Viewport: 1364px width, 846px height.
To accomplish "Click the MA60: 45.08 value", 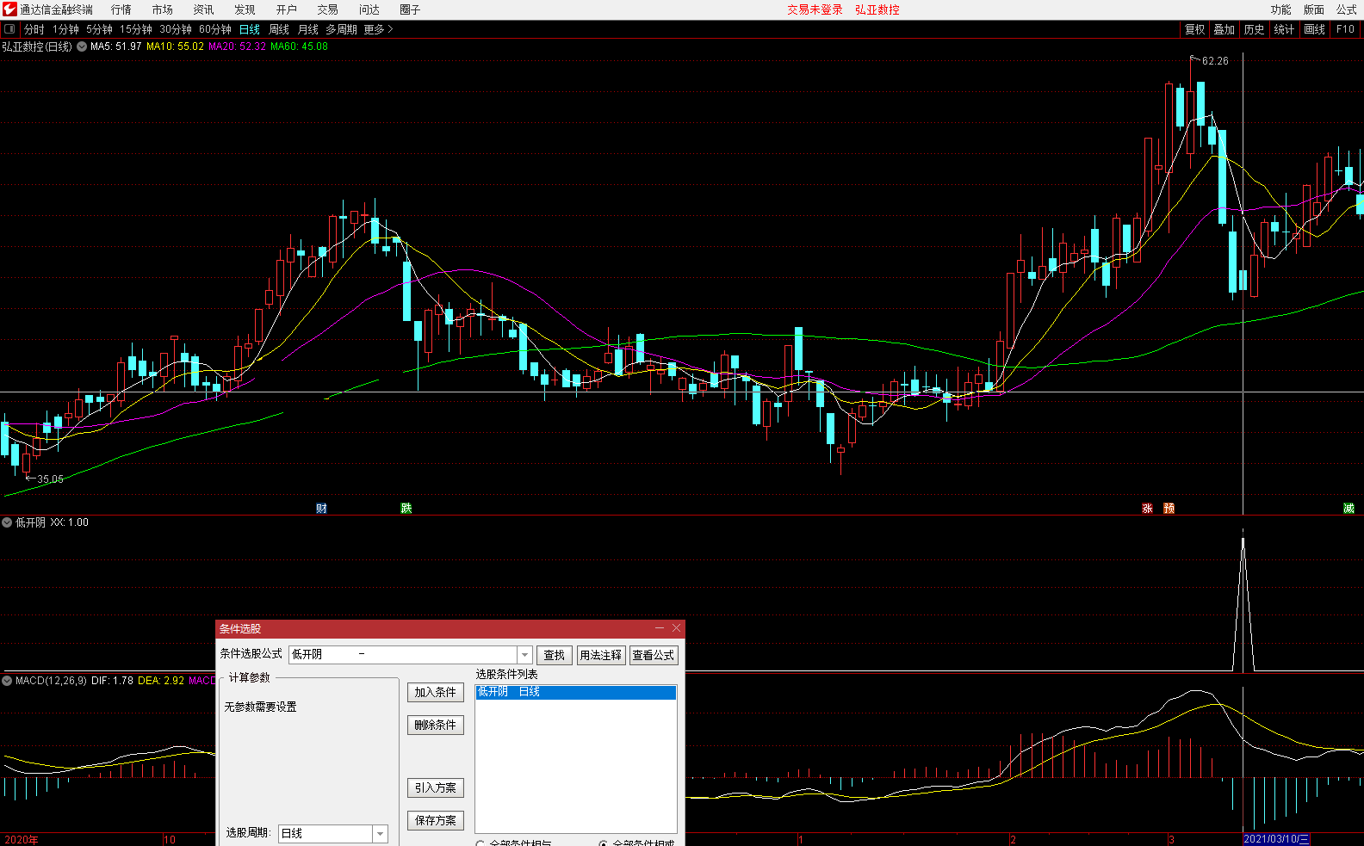I will coord(299,46).
